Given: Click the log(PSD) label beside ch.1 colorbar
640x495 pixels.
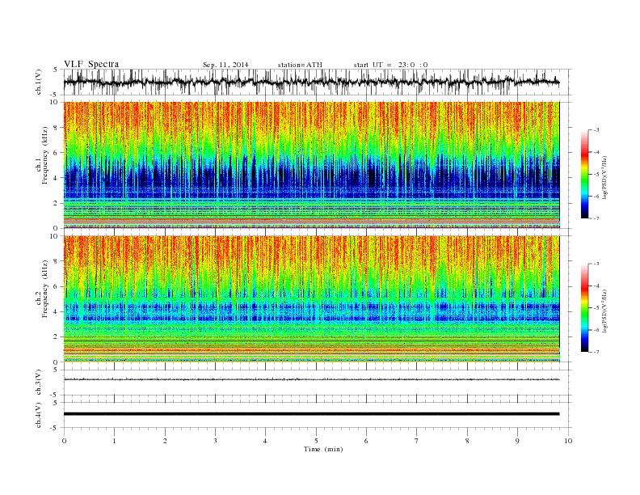Looking at the screenshot, I should [x=604, y=177].
